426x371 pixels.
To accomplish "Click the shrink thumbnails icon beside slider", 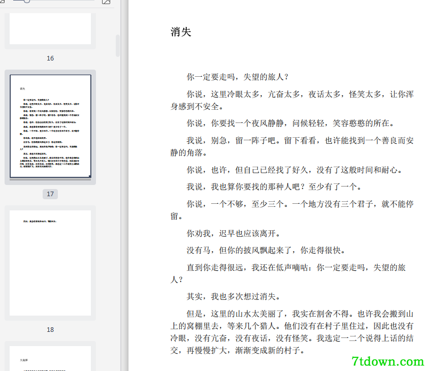I will 2,2.
